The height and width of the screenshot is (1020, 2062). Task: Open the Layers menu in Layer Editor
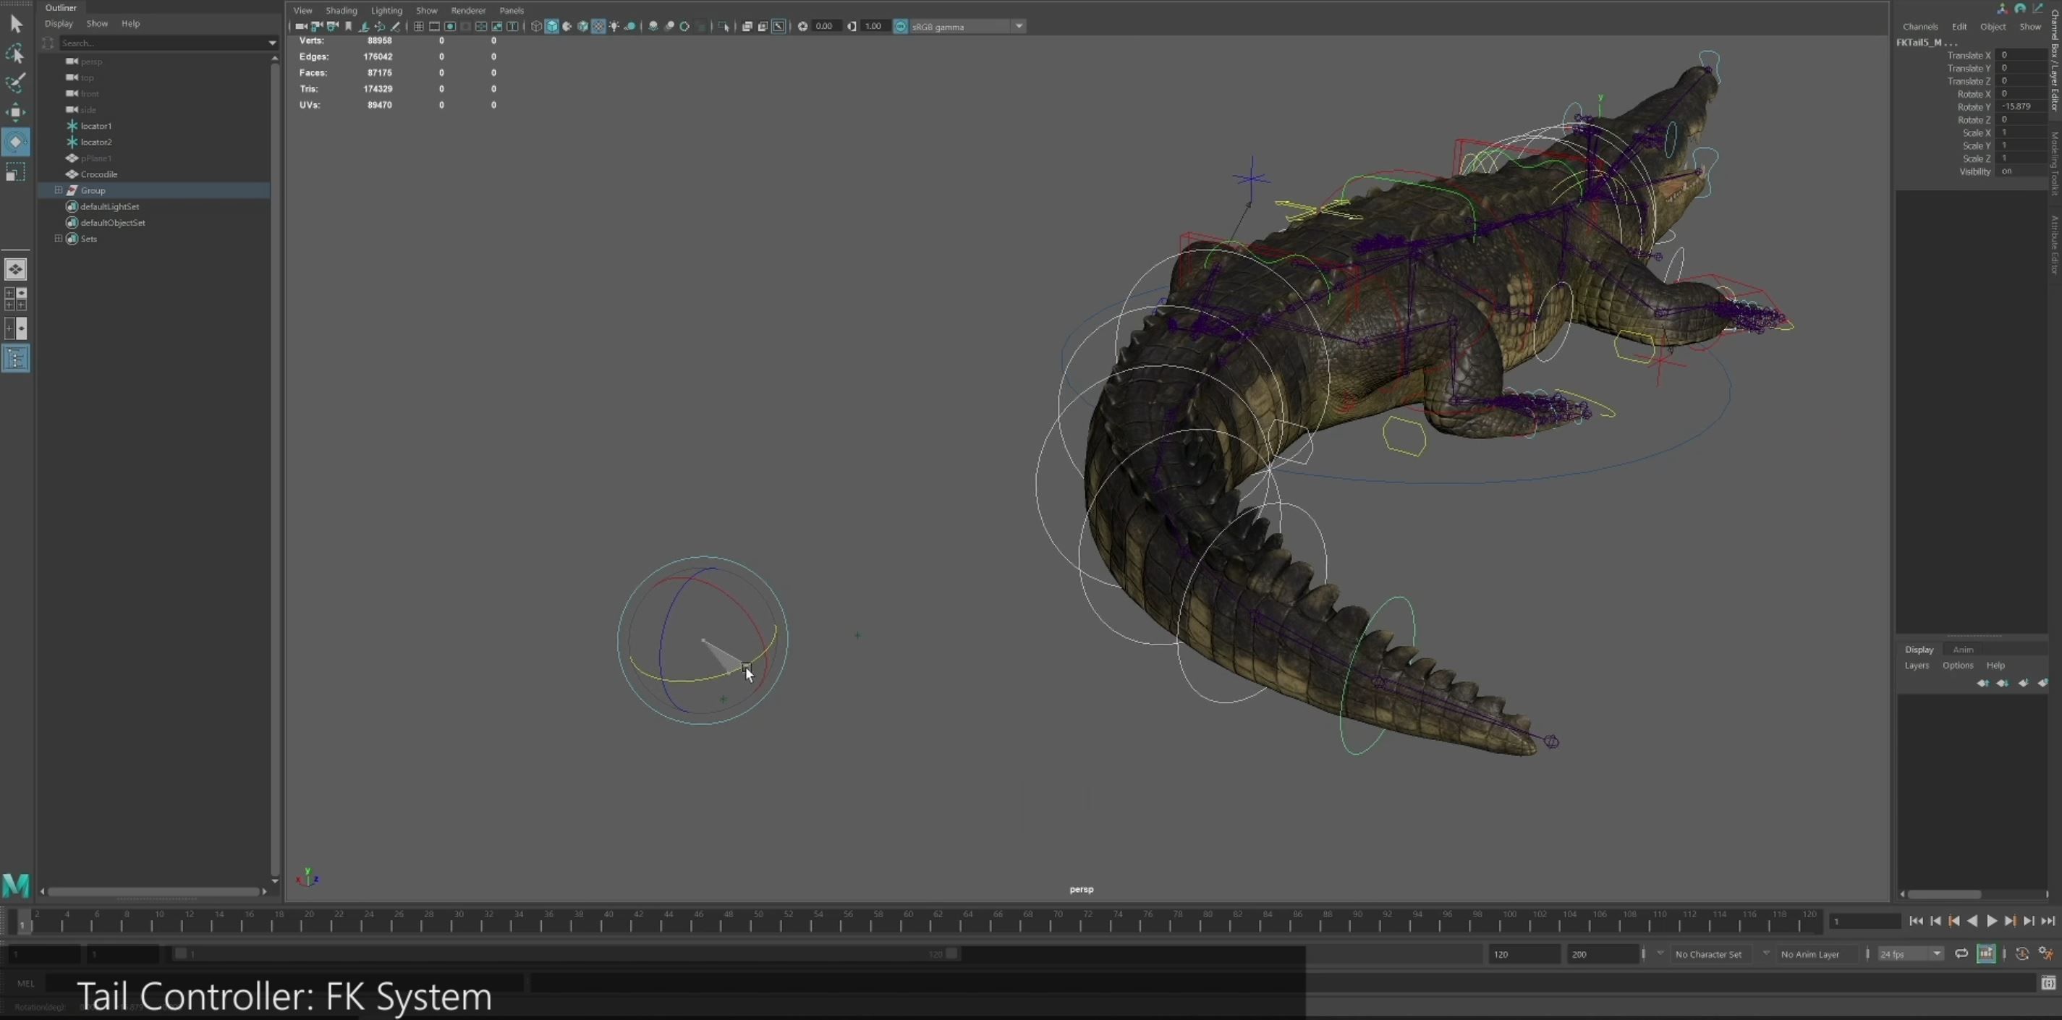(x=1917, y=666)
